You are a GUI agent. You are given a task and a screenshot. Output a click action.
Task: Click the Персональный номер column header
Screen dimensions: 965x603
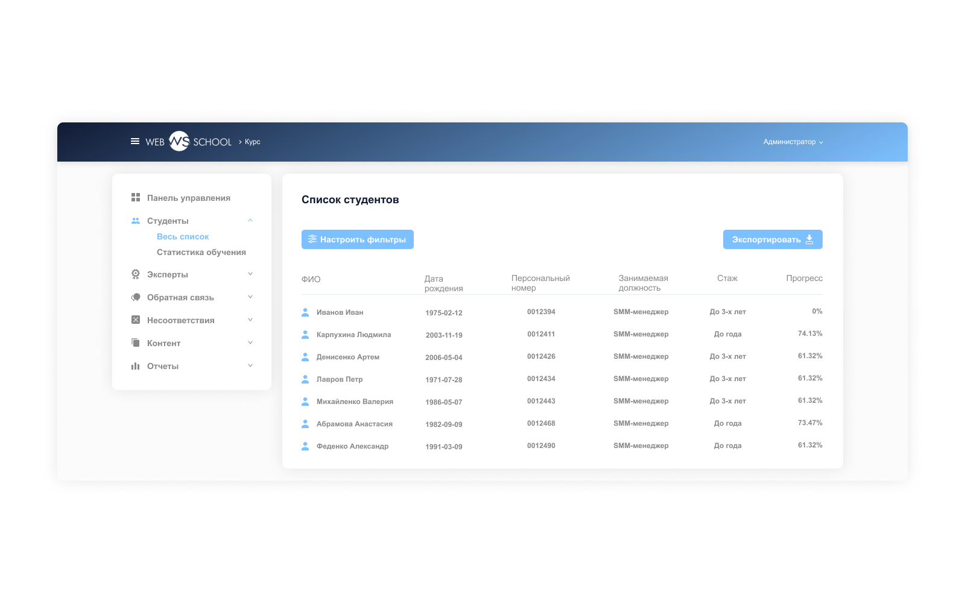tap(540, 283)
